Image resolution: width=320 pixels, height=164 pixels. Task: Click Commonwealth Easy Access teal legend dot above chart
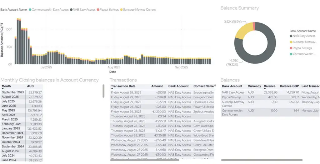pos(30,10)
